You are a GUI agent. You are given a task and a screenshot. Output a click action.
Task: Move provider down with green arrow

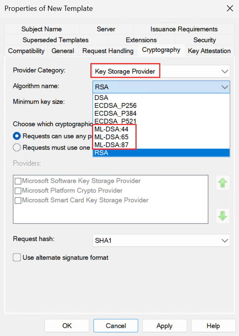pyautogui.click(x=223, y=216)
